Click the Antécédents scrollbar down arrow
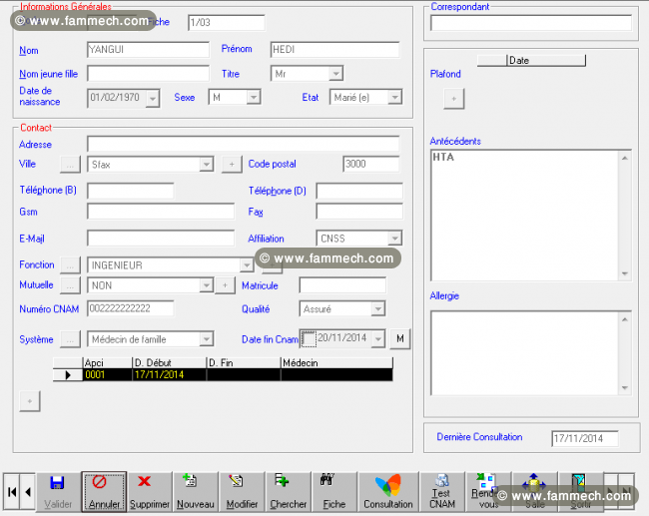The height and width of the screenshot is (516, 649). (x=625, y=273)
